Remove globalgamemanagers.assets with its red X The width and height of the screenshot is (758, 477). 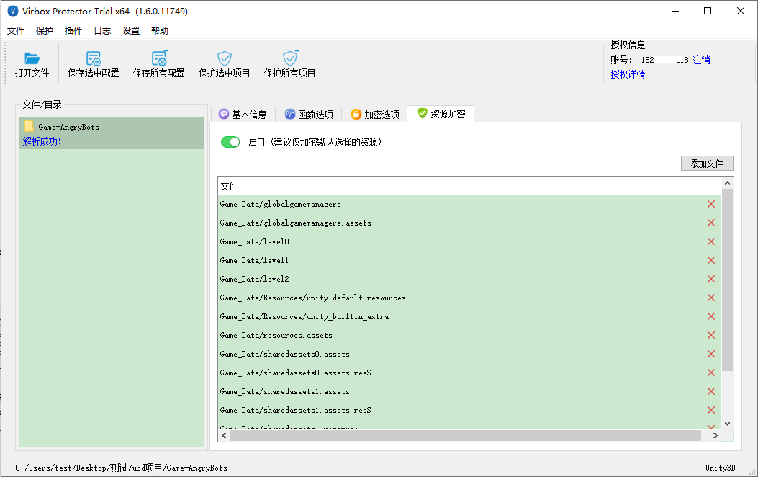point(711,223)
